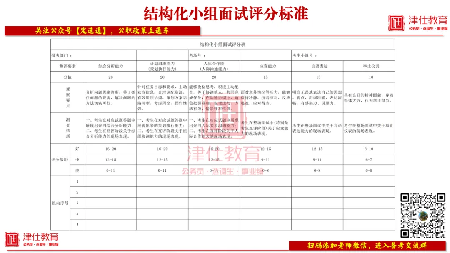Image resolution: width=450 pixels, height=253 pixels.
Task: Click 观察要点 text starting 针对任务目标和要求
Action: tap(162, 98)
